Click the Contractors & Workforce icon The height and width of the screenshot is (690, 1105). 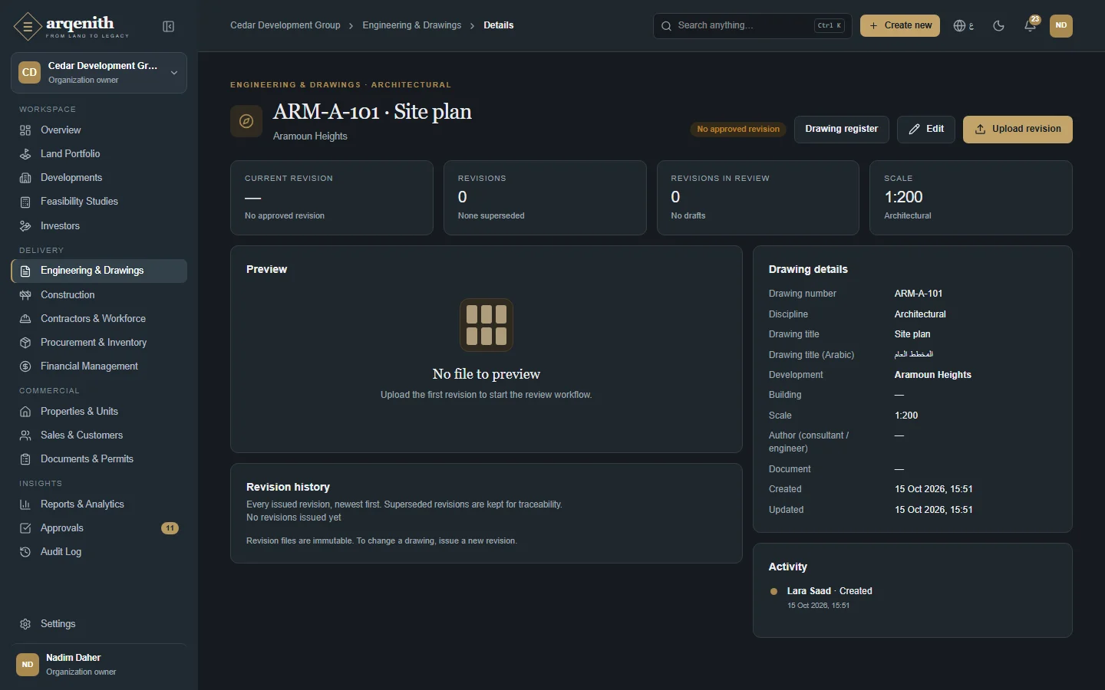click(x=25, y=319)
